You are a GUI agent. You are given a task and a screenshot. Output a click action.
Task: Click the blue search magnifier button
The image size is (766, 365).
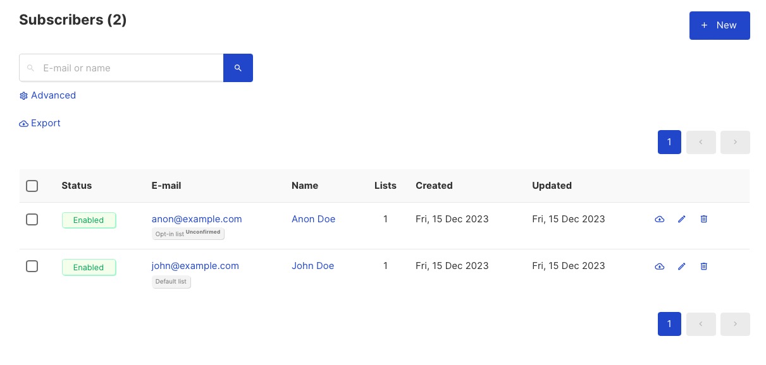coord(238,68)
